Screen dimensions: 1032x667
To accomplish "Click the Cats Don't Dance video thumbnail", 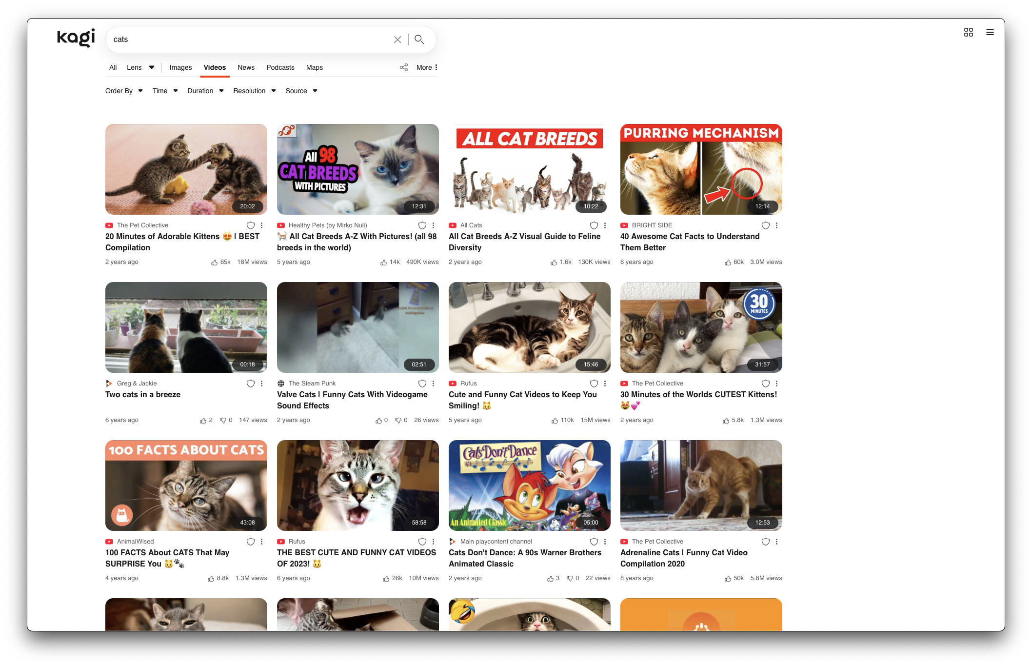I will click(529, 485).
